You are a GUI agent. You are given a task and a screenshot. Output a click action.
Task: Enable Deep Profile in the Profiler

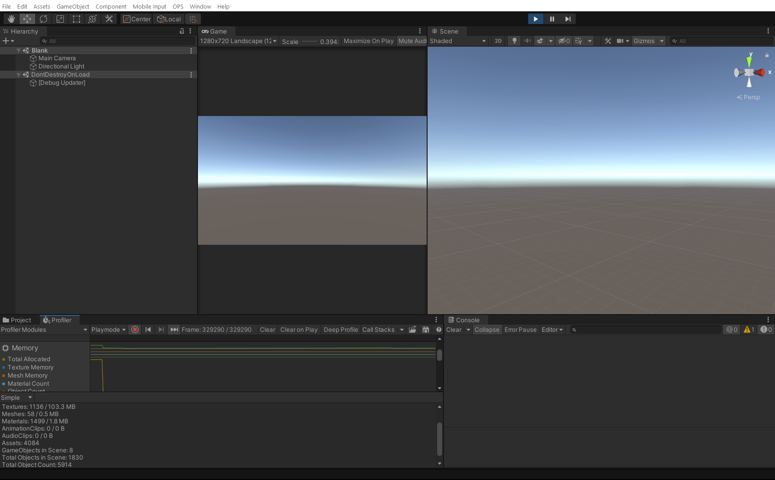click(341, 330)
